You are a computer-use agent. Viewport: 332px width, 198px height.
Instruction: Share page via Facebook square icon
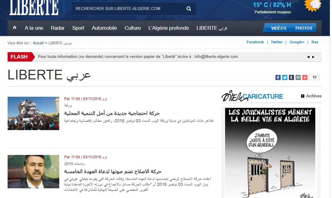tap(278, 77)
